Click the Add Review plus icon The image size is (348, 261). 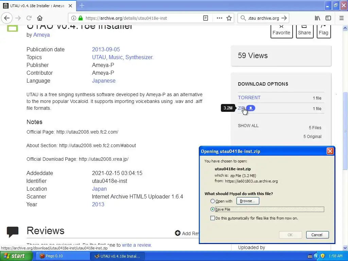click(177, 233)
